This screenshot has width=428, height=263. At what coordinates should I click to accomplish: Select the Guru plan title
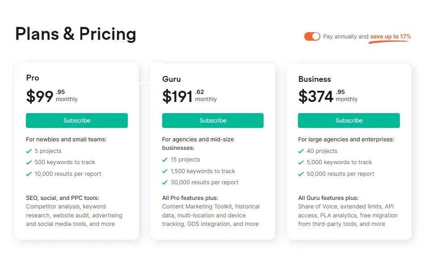pyautogui.click(x=172, y=79)
